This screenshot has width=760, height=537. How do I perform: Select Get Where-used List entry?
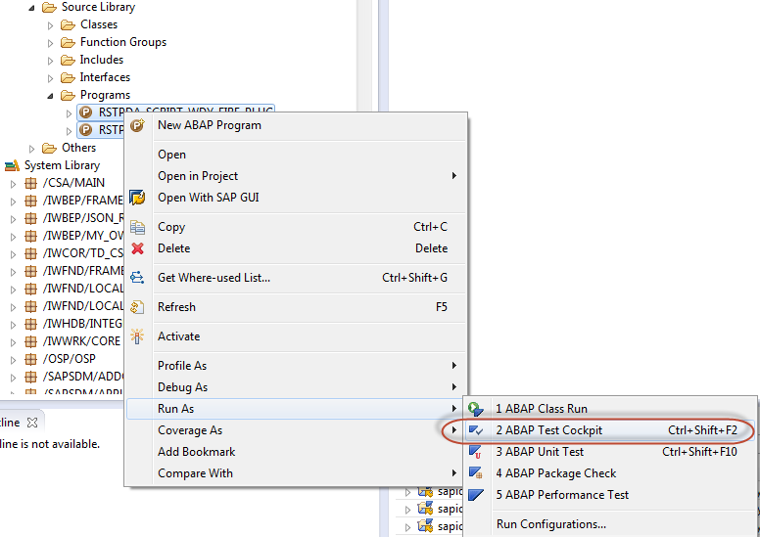coord(296,278)
